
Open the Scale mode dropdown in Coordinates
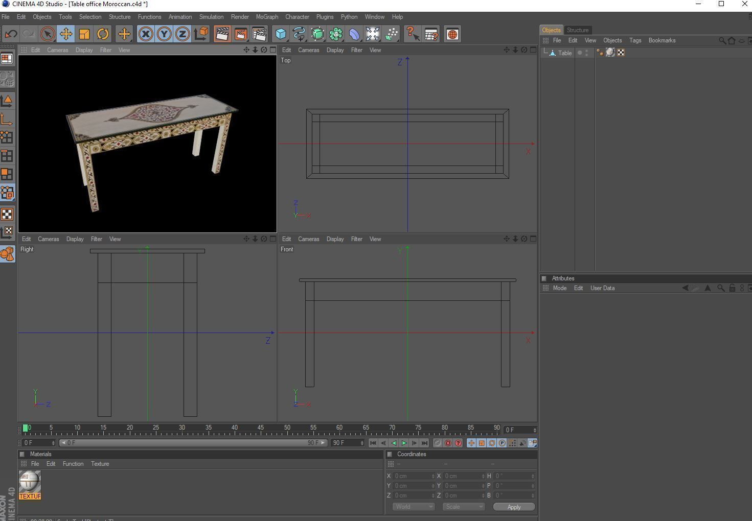(463, 507)
